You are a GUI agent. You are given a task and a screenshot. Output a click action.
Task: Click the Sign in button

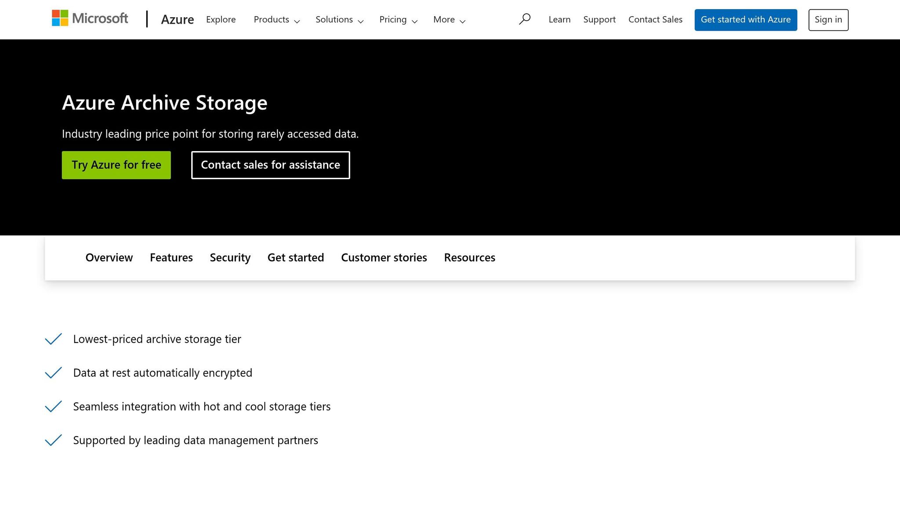tap(828, 20)
